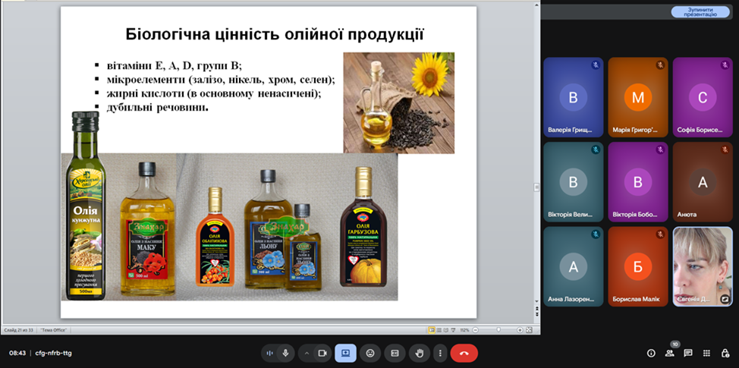Open meeting details info icon
Screen dimensions: 739x368
click(x=651, y=353)
